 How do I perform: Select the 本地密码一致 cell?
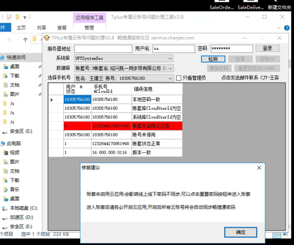coord(157,99)
